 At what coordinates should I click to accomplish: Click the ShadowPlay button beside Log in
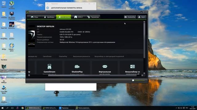tap(130, 17)
